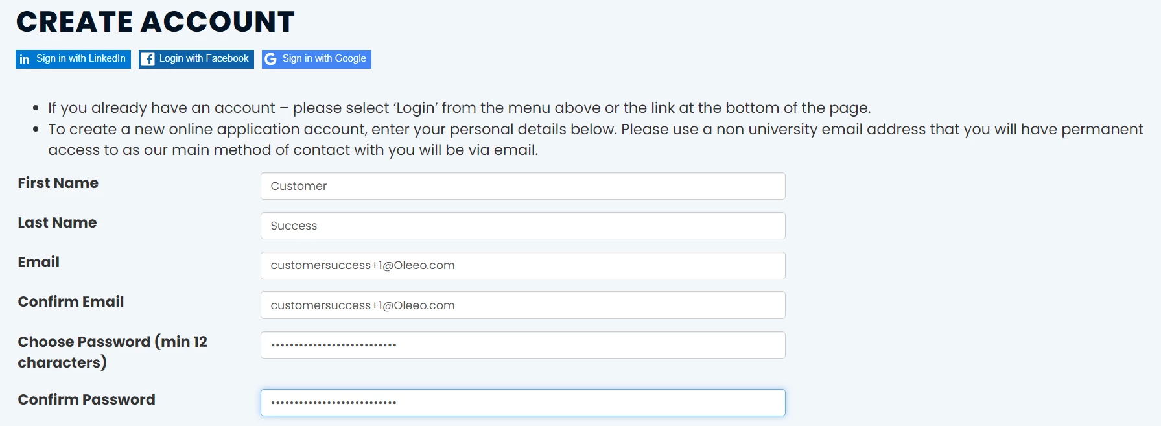Focus the First Name field containing Customer
The image size is (1161, 426).
[522, 186]
